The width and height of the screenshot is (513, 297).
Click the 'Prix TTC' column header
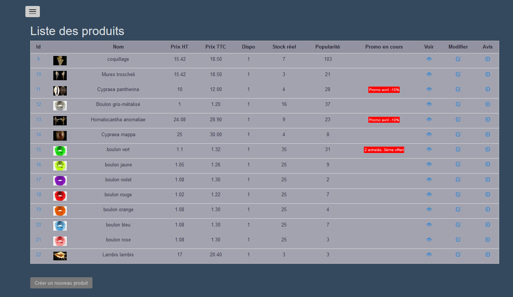pos(215,47)
